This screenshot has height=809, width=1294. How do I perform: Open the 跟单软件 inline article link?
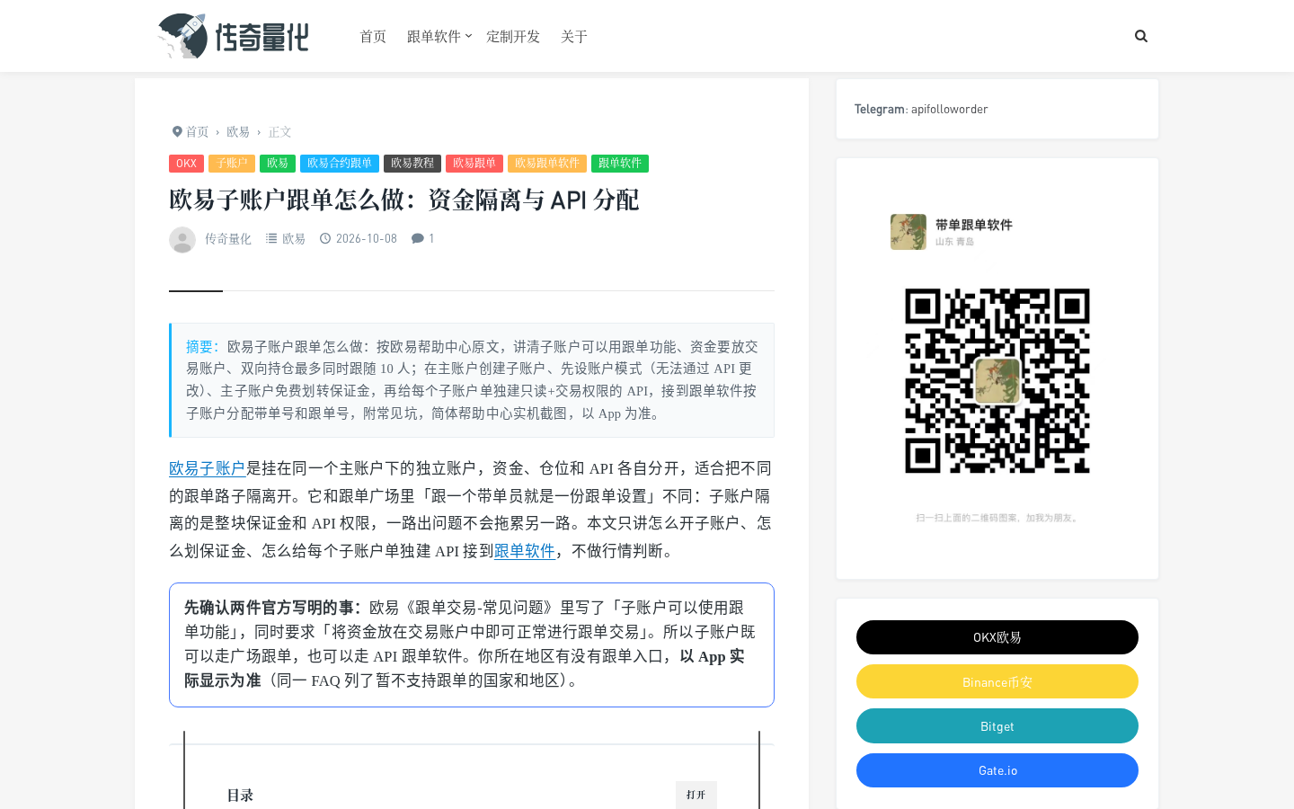(x=525, y=551)
